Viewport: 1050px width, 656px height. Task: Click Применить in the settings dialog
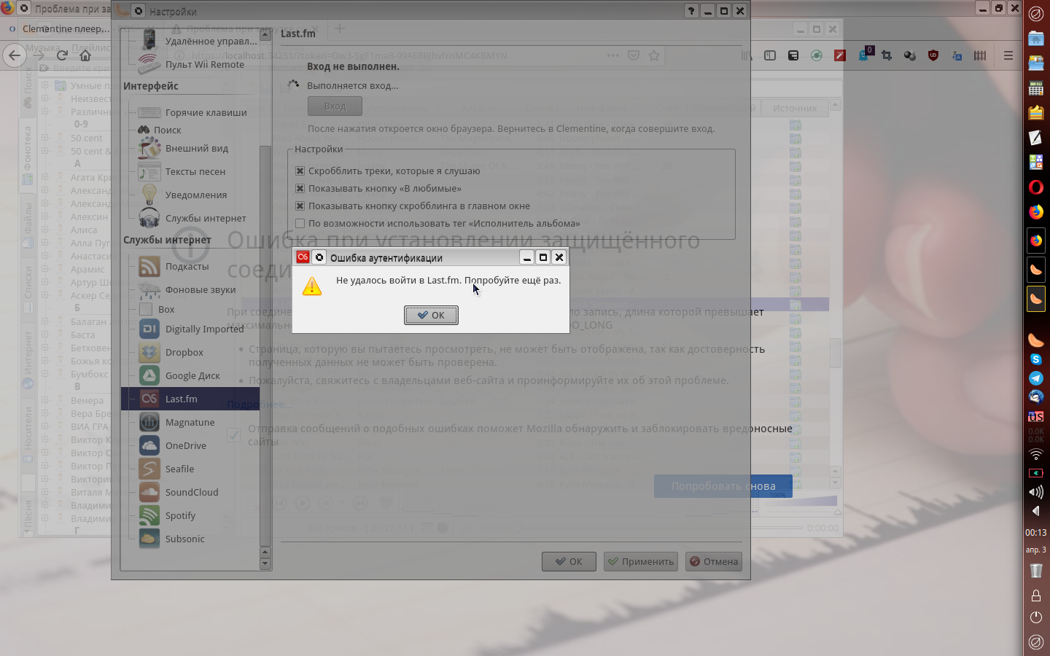(x=641, y=561)
